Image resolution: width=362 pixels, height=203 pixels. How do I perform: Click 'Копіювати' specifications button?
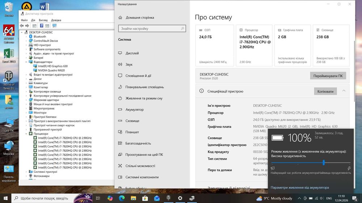(x=325, y=91)
